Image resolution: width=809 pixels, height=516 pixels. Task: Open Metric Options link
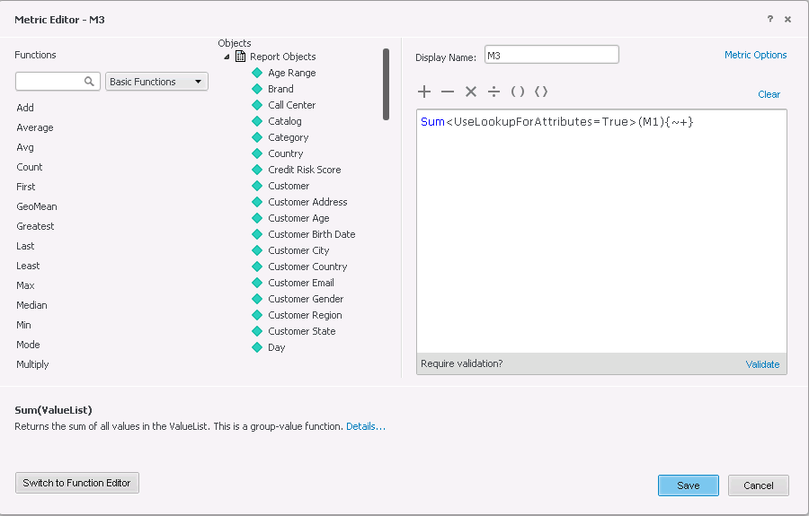[x=755, y=55]
